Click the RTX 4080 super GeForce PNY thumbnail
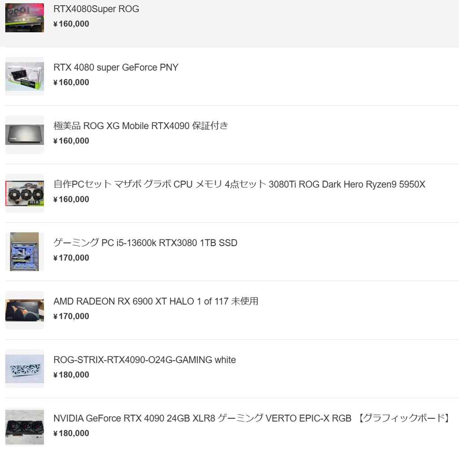Image resolution: width=459 pixels, height=455 pixels. point(25,76)
